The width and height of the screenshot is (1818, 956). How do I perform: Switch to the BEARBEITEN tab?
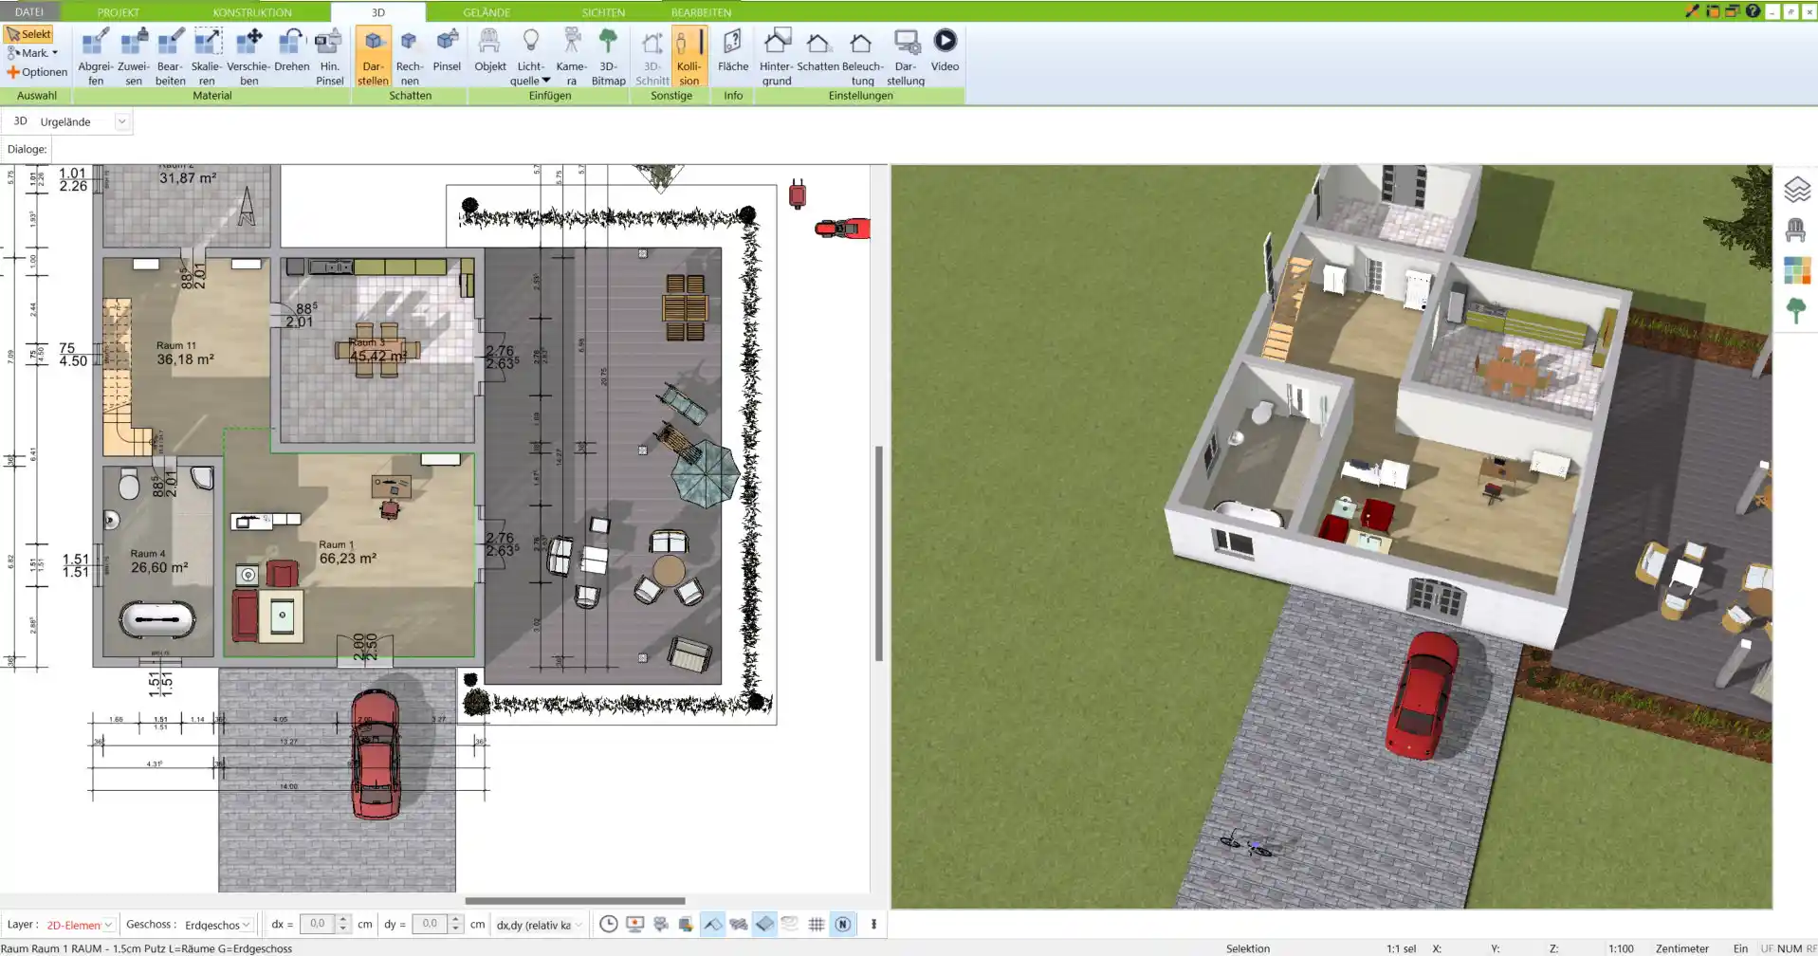coord(701,12)
